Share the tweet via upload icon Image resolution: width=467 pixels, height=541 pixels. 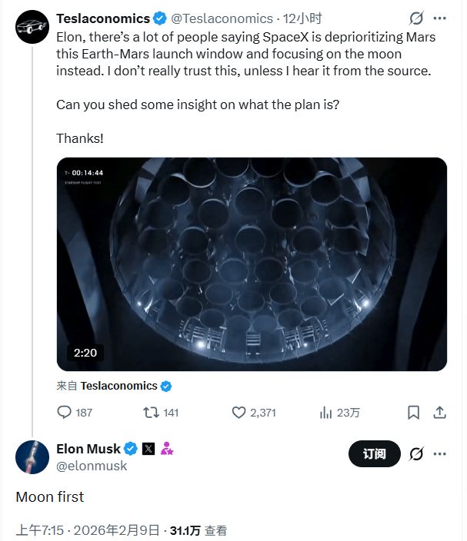click(439, 413)
